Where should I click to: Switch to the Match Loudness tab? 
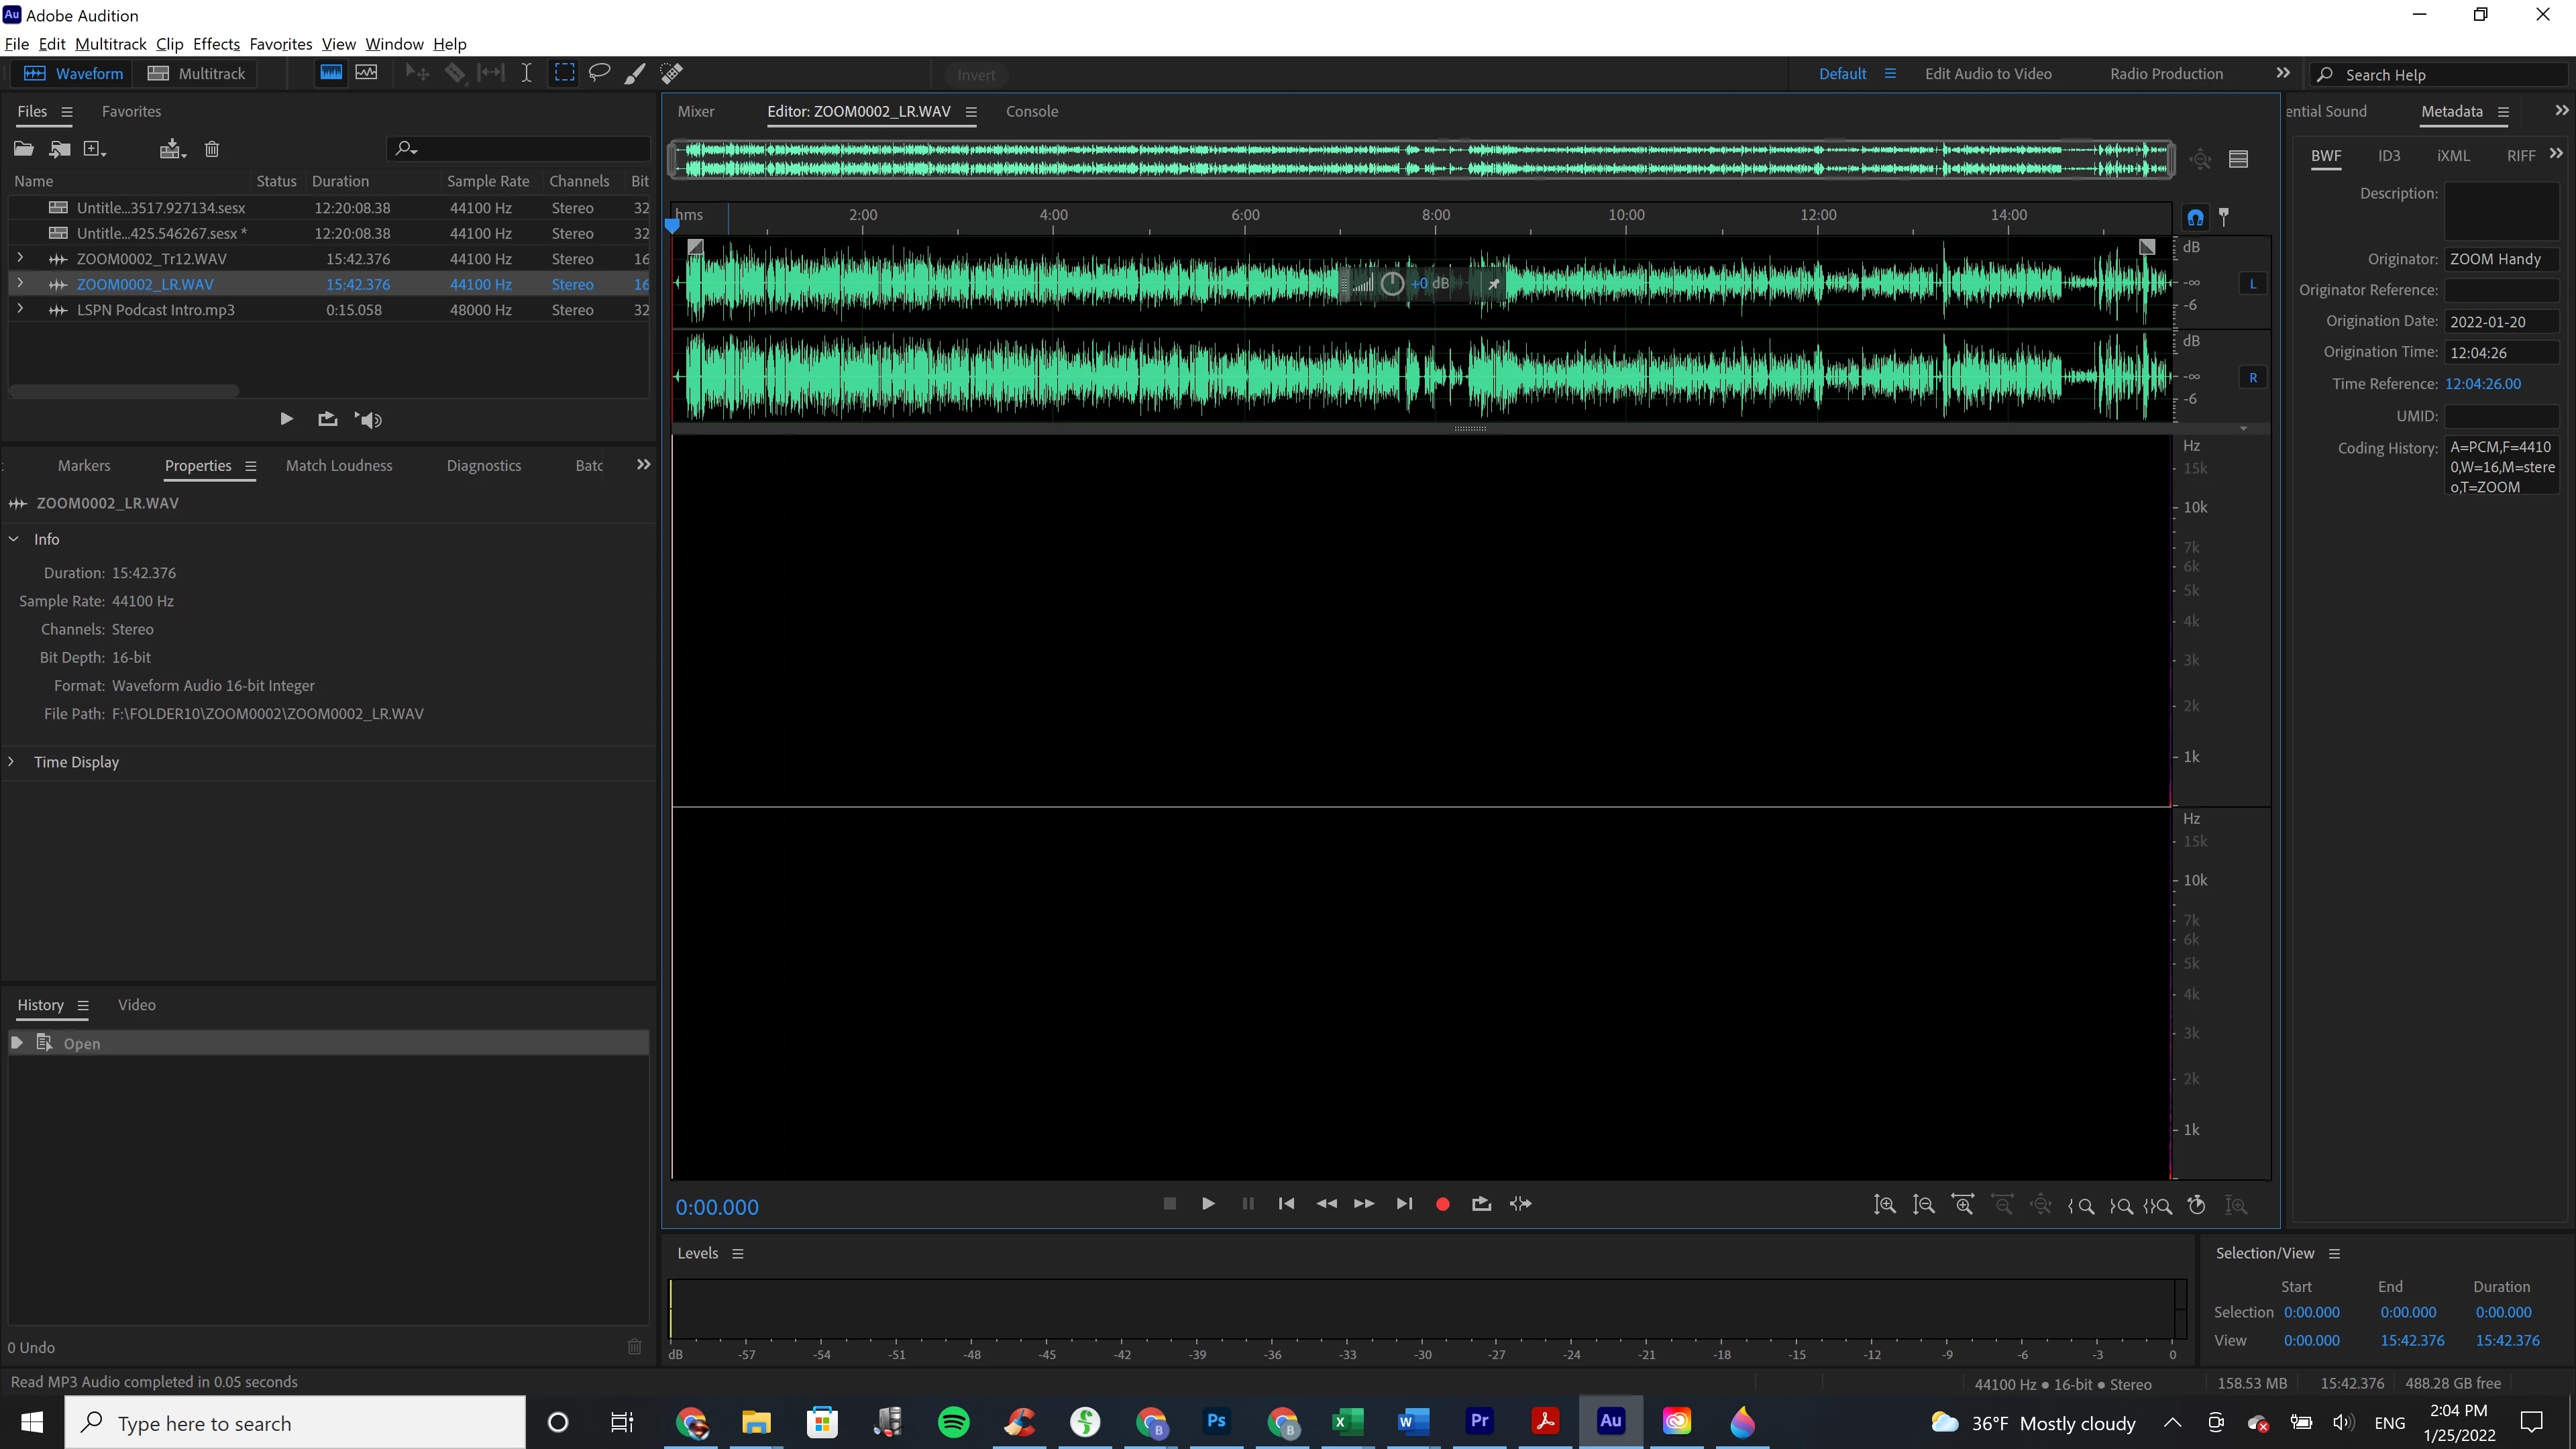point(339,466)
